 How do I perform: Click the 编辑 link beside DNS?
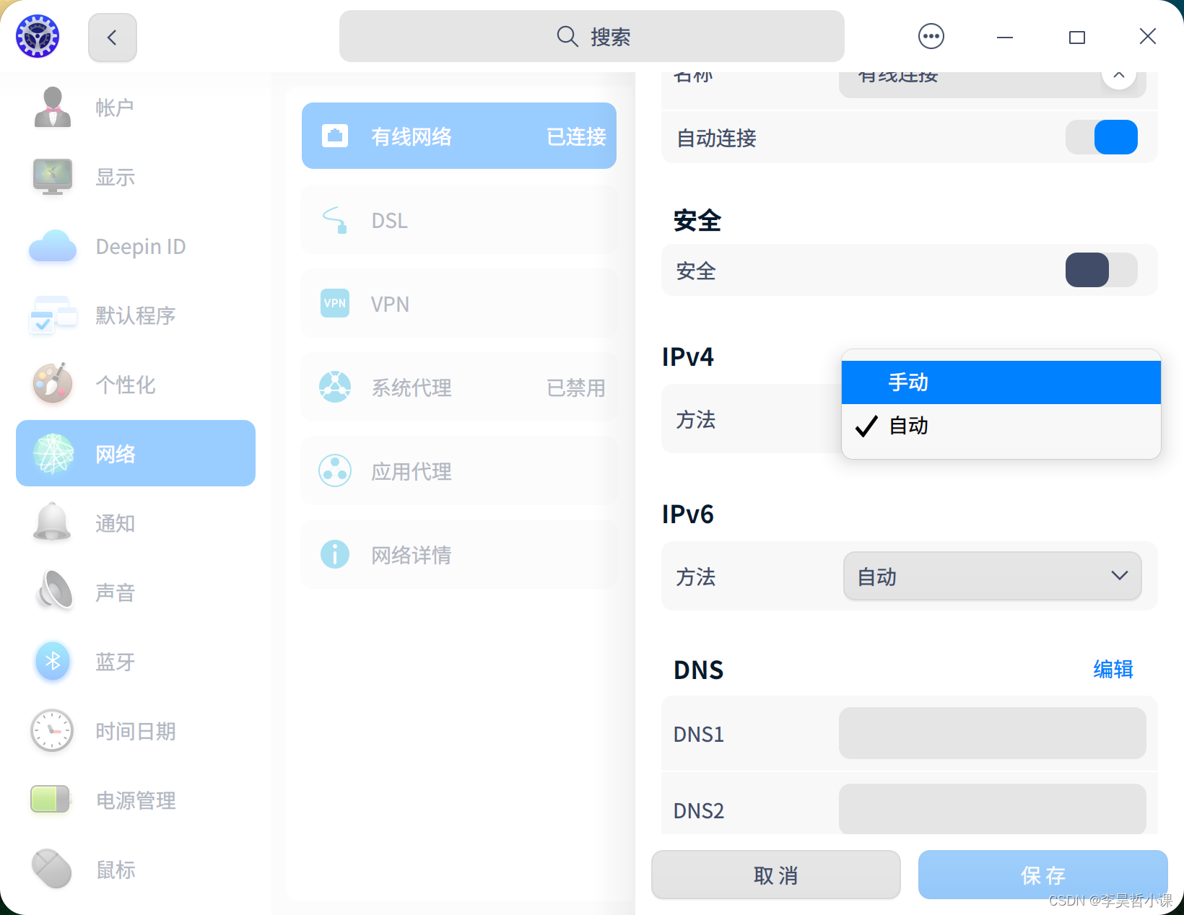tap(1113, 669)
